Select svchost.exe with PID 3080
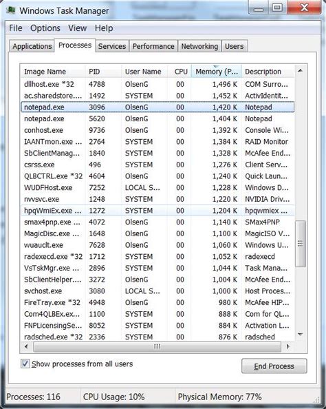Viewport: 326px width, 409px height. click(x=157, y=291)
